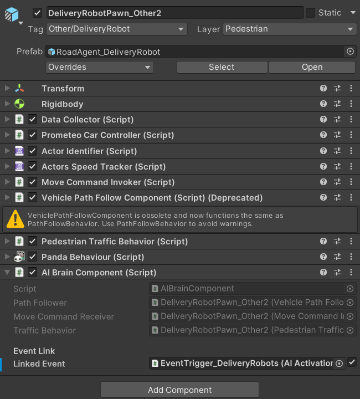360x399 pixels.
Task: Open help for Pedestrian Traffic Behavior
Action: click(x=323, y=241)
